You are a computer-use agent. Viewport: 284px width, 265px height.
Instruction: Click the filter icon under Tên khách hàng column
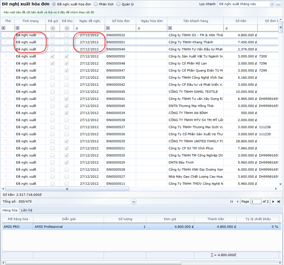tap(170, 28)
